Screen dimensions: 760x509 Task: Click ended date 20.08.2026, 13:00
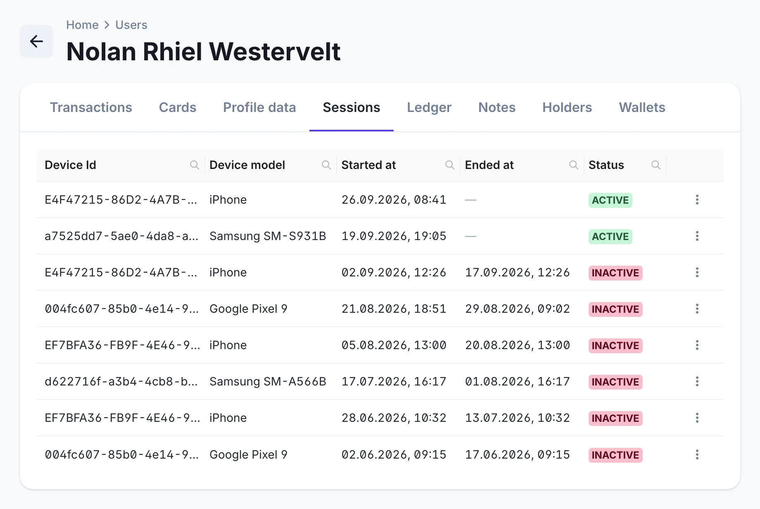coord(517,345)
